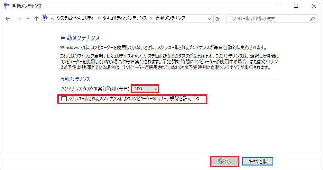Click the forward navigation arrow
Viewport: 323px width, 170px height.
pyautogui.click(x=19, y=19)
